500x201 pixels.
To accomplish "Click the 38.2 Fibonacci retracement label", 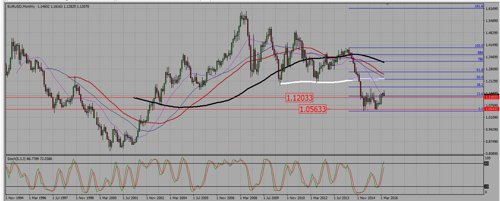I will click(480, 85).
